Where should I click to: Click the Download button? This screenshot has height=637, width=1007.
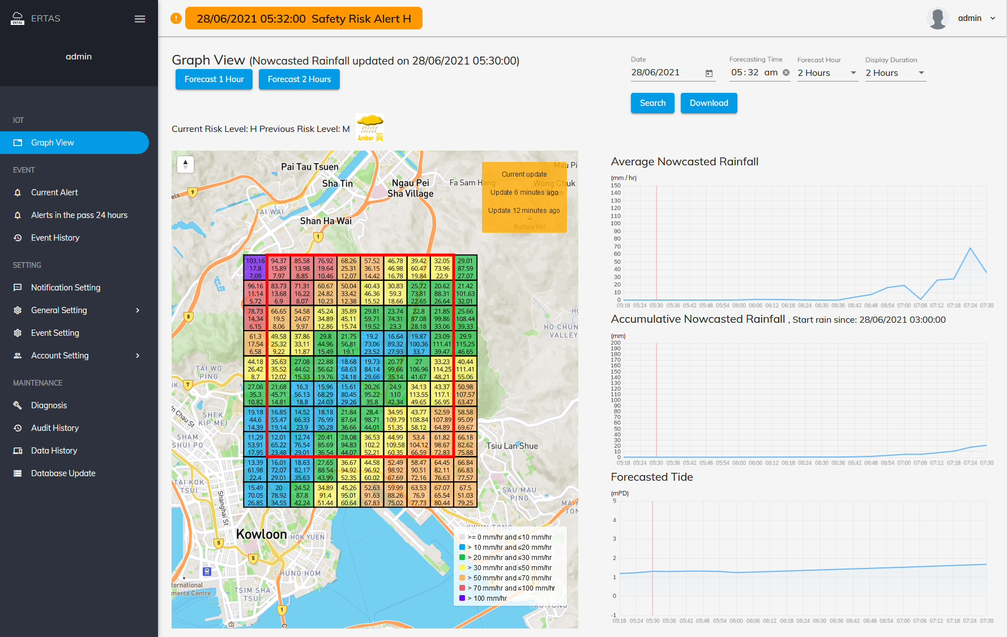click(709, 103)
